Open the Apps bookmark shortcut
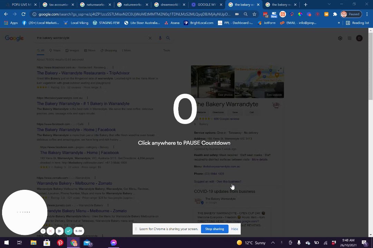This screenshot has width=373, height=248. (11, 23)
